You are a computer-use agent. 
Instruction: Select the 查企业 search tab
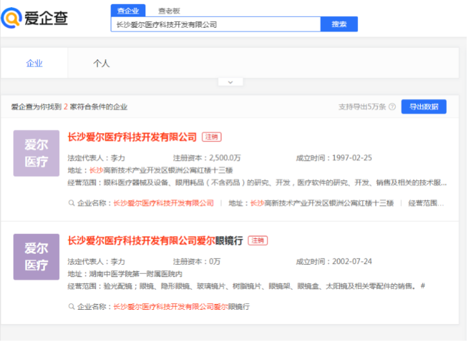pyautogui.click(x=128, y=11)
